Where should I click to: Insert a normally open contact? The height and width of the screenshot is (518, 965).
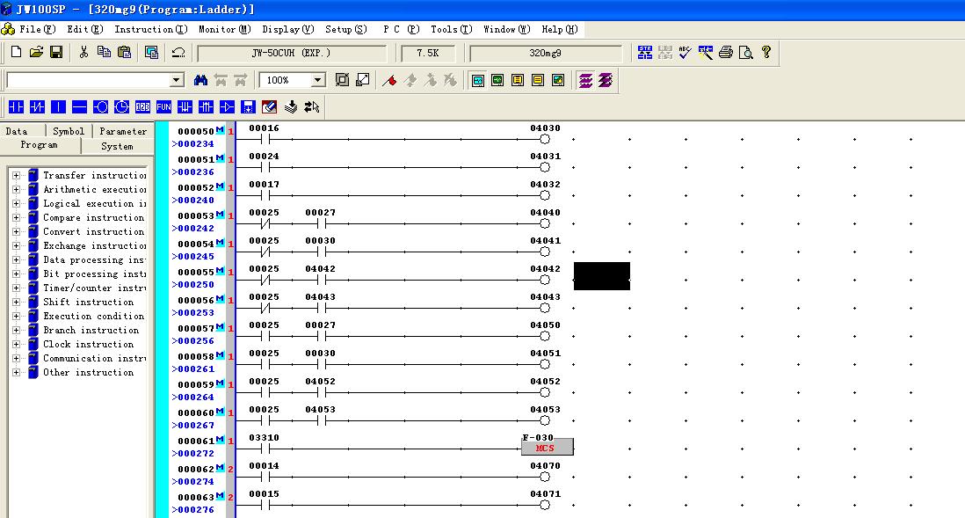point(16,107)
